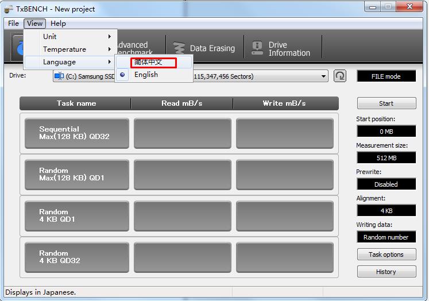Open the Help menu

click(x=58, y=24)
